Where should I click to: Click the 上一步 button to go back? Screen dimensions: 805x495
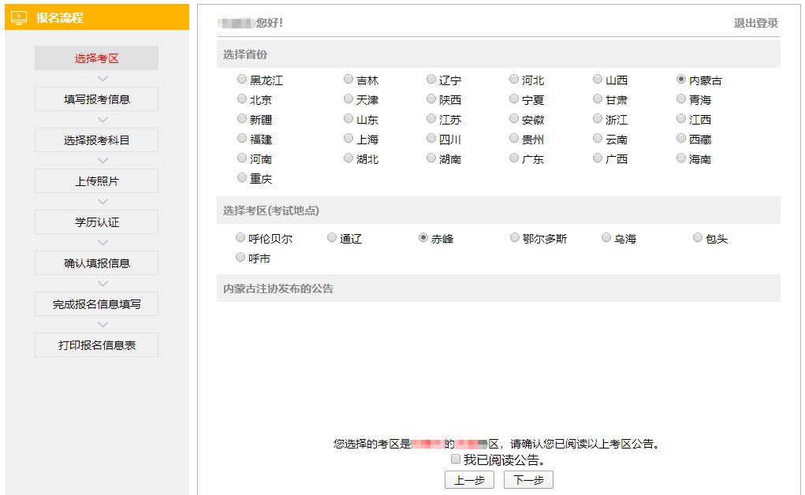(x=468, y=479)
